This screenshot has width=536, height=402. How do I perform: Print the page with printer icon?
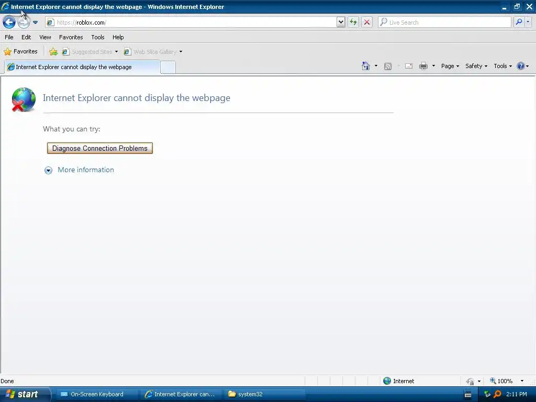point(423,66)
